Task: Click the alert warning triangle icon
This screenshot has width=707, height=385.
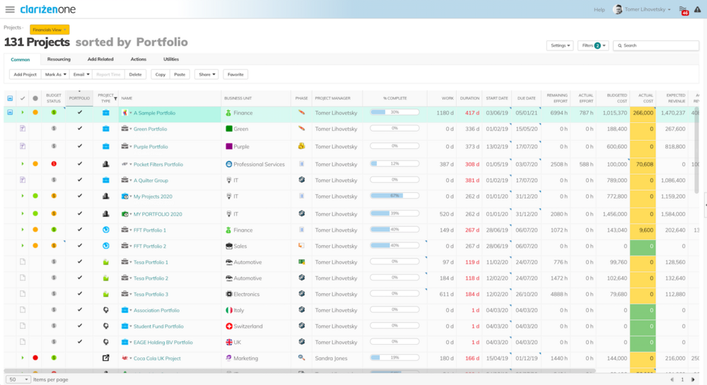Action: [x=698, y=9]
